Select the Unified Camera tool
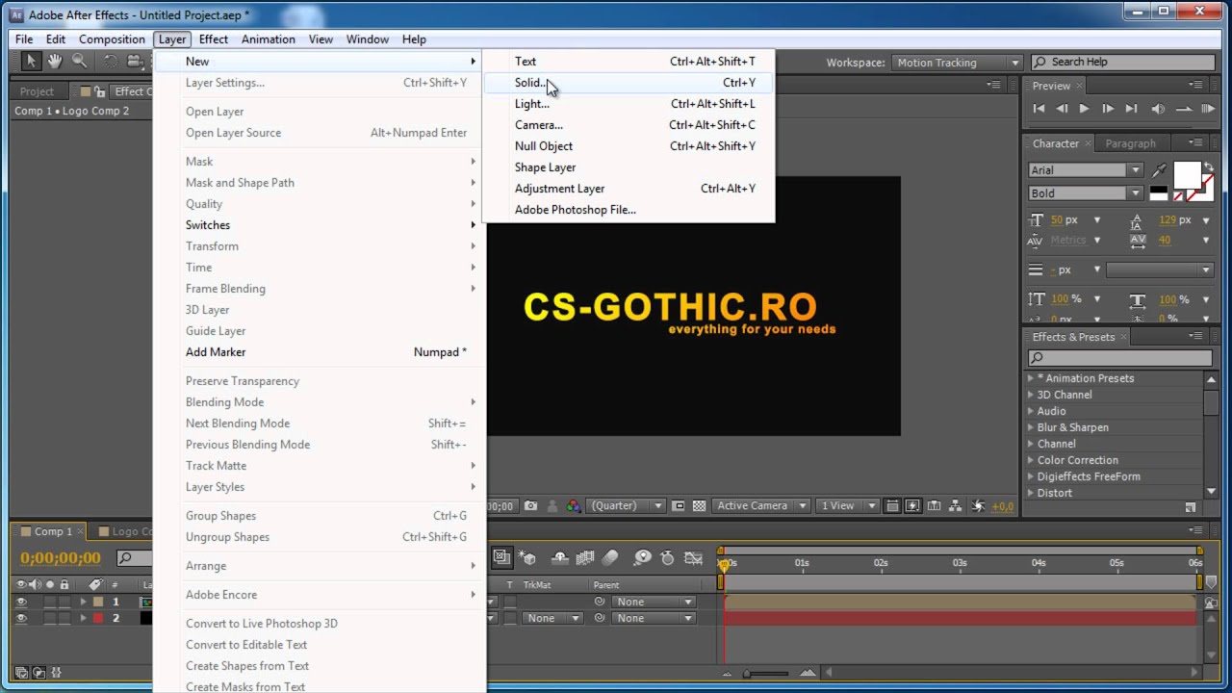 [135, 62]
